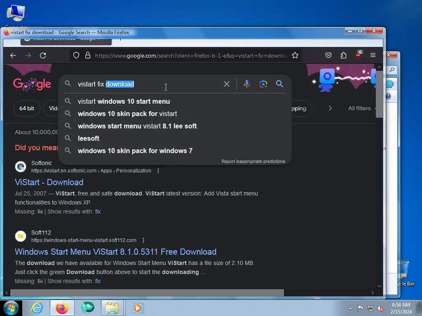Choose suggestion vistart 8.1 lee soft
The image size is (422, 316).
point(175,126)
